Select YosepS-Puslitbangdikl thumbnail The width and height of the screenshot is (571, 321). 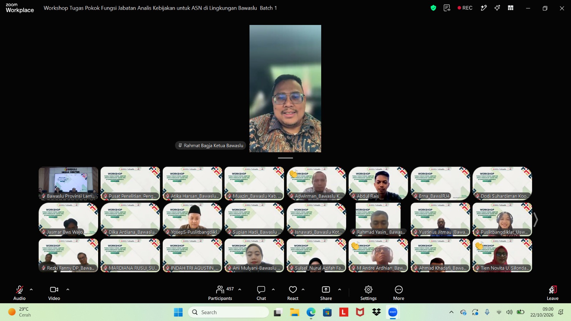coord(192,219)
